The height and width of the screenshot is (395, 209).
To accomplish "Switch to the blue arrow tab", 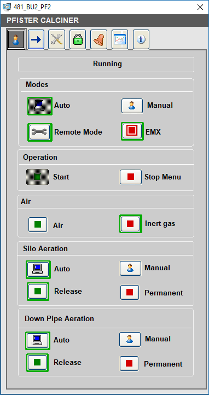I will 36,39.
